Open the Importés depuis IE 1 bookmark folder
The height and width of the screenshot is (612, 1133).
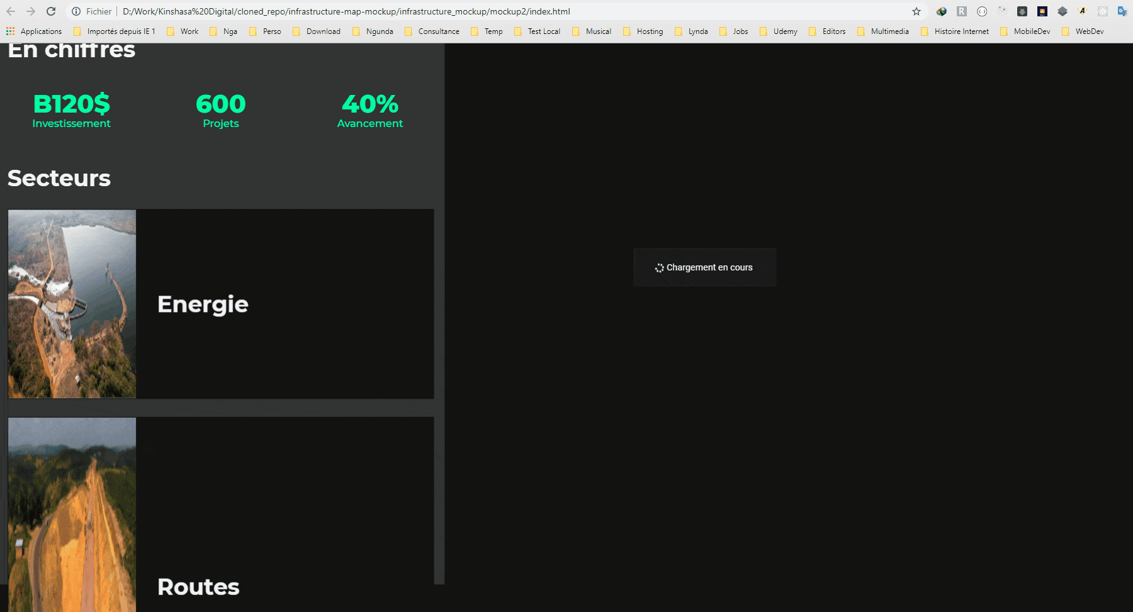tap(114, 31)
